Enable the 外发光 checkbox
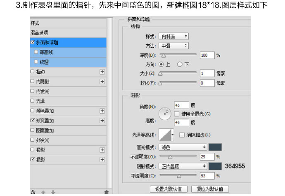The height and width of the screenshot is (196, 285). 32,140
